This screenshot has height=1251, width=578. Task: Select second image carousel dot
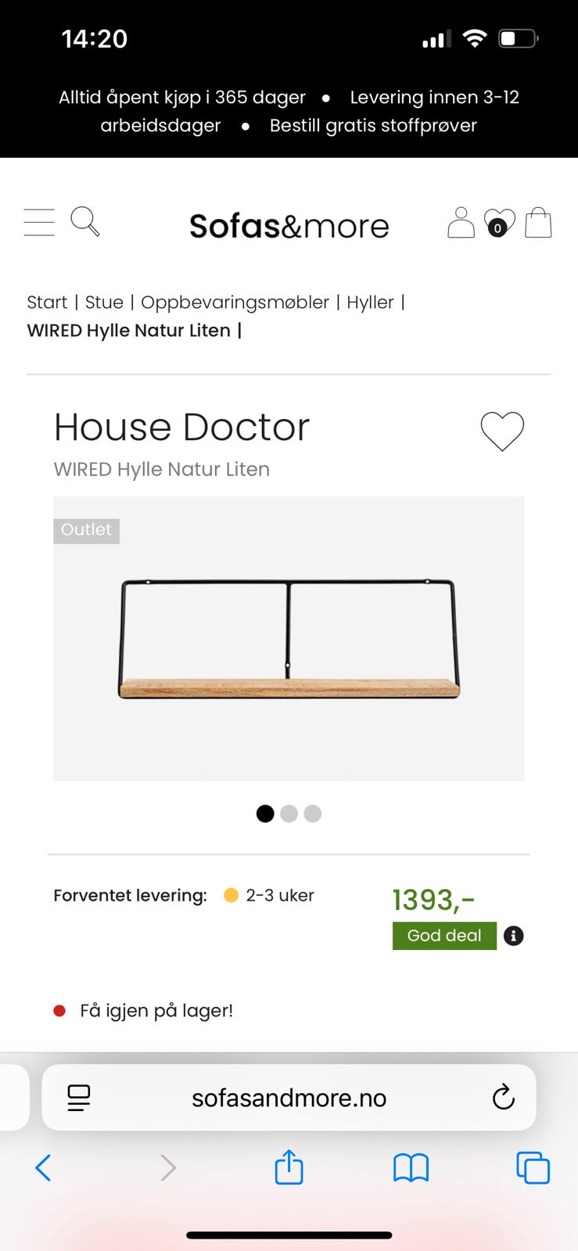[289, 814]
